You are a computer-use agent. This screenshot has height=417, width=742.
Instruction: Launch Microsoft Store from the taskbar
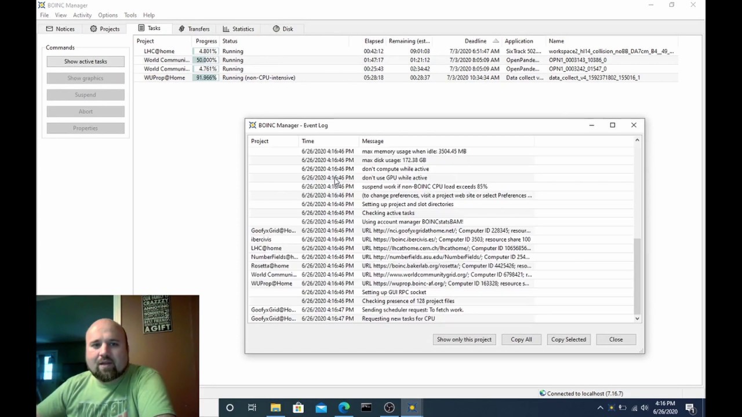[x=298, y=408]
